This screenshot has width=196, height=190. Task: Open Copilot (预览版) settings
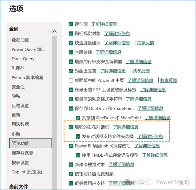(27, 172)
